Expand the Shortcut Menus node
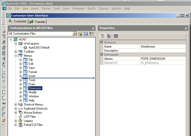The width and height of the screenshot is (191, 136). 16,104
